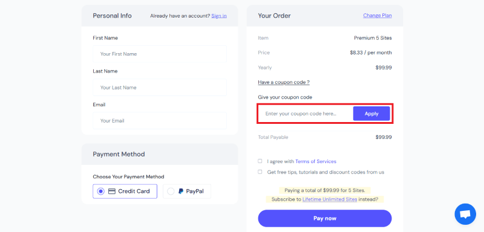Click the PayPal logo icon
This screenshot has width=484, height=232.
pyautogui.click(x=181, y=192)
